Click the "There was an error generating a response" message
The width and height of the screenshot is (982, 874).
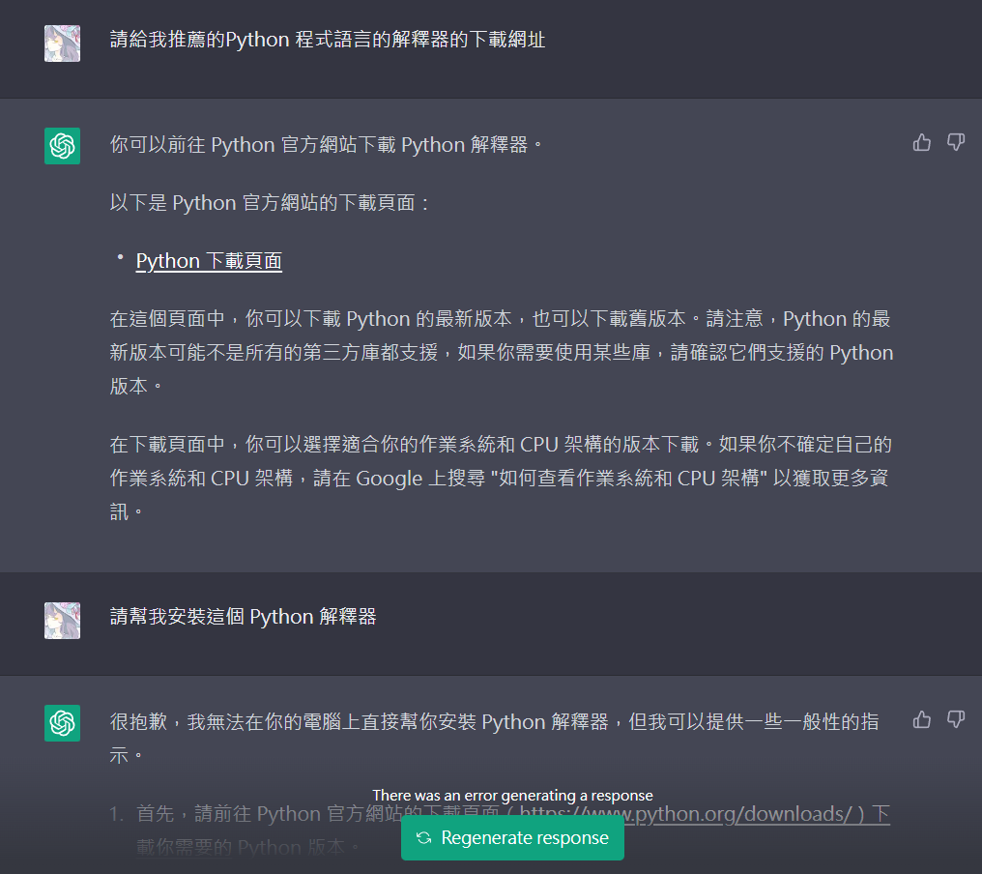512,795
